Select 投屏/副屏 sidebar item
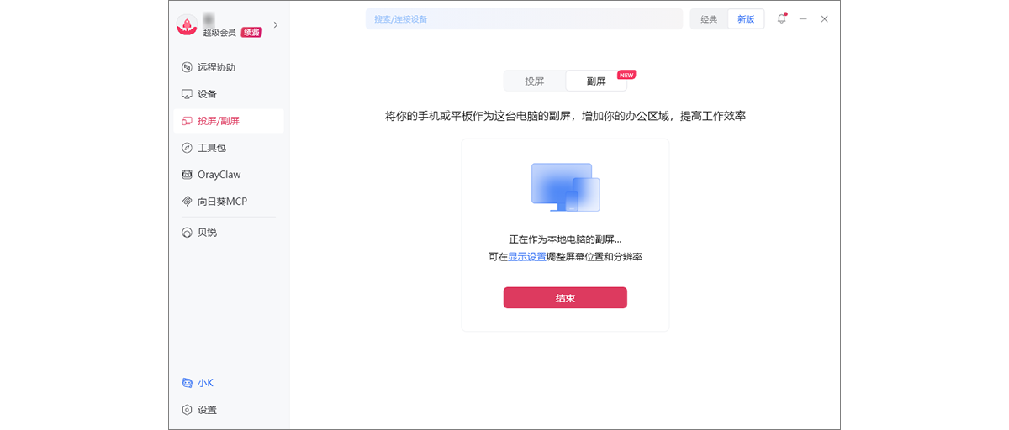The height and width of the screenshot is (430, 1009). click(x=229, y=121)
